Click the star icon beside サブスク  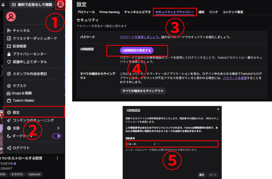(9, 86)
